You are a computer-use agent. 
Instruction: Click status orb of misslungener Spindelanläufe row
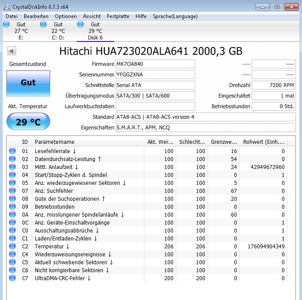pos(12,214)
